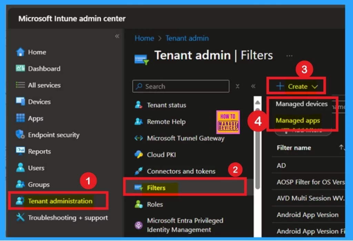Sort by the Filter name arrow
The width and height of the screenshot is (353, 241).
click(342, 147)
